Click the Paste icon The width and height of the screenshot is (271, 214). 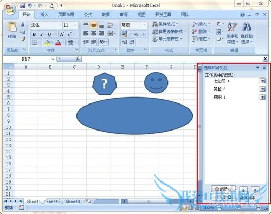point(12,27)
